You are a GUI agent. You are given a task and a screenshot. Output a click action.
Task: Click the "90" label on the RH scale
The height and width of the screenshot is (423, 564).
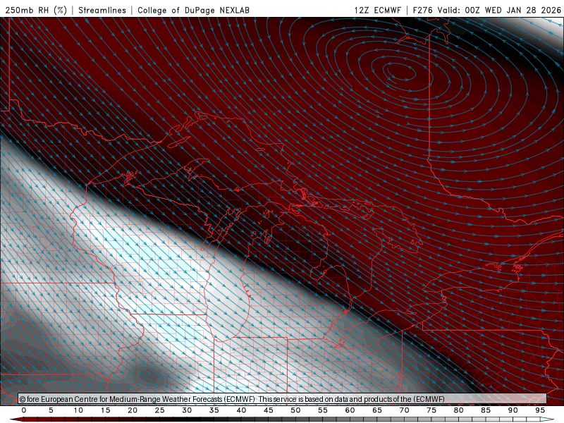(x=513, y=410)
